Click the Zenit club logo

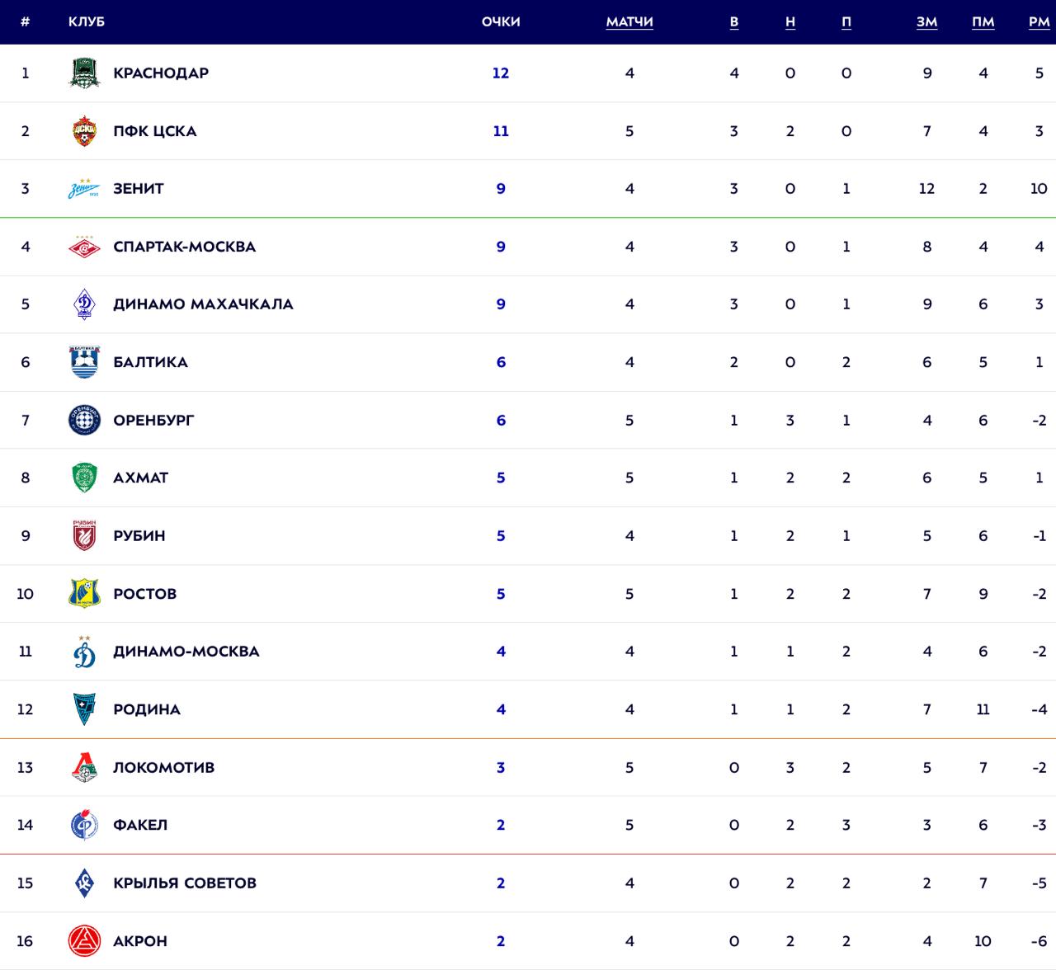click(x=84, y=189)
